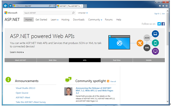
Task: Click the ASP.NET browser tab title
Action: coord(70,6)
